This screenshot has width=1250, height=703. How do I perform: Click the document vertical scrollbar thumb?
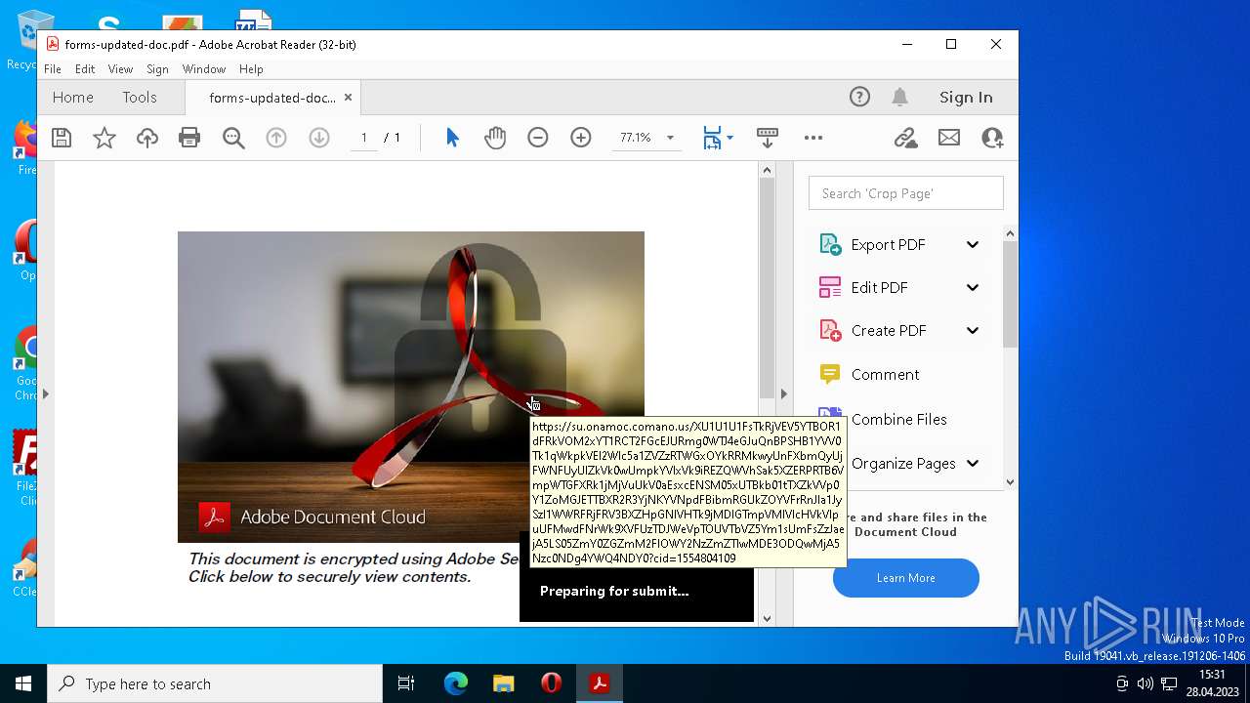[767, 288]
